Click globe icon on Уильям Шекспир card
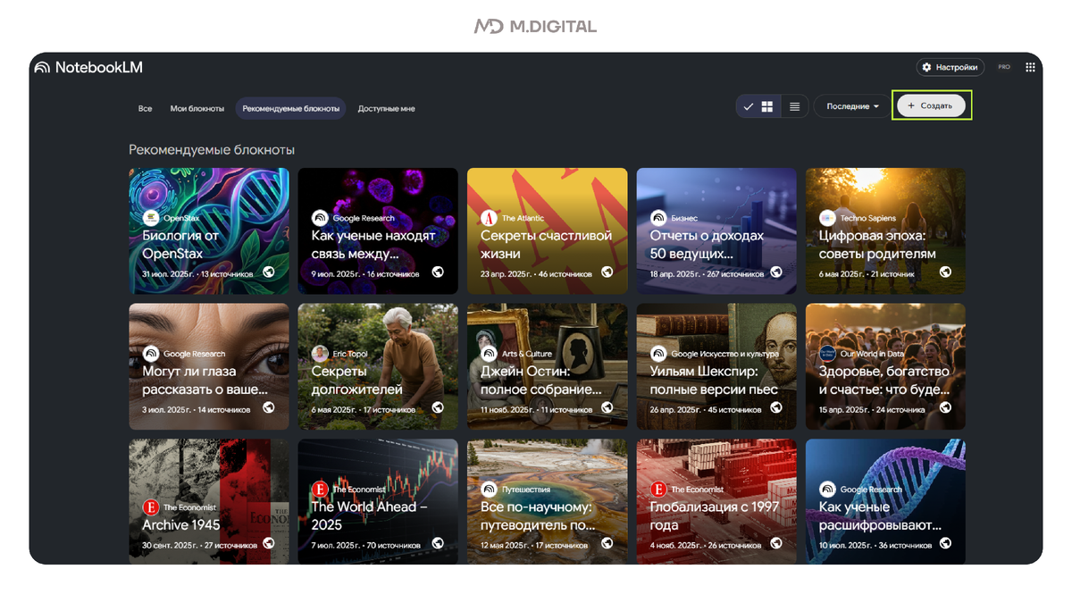Viewport: 1072px width, 603px height. pos(776,408)
